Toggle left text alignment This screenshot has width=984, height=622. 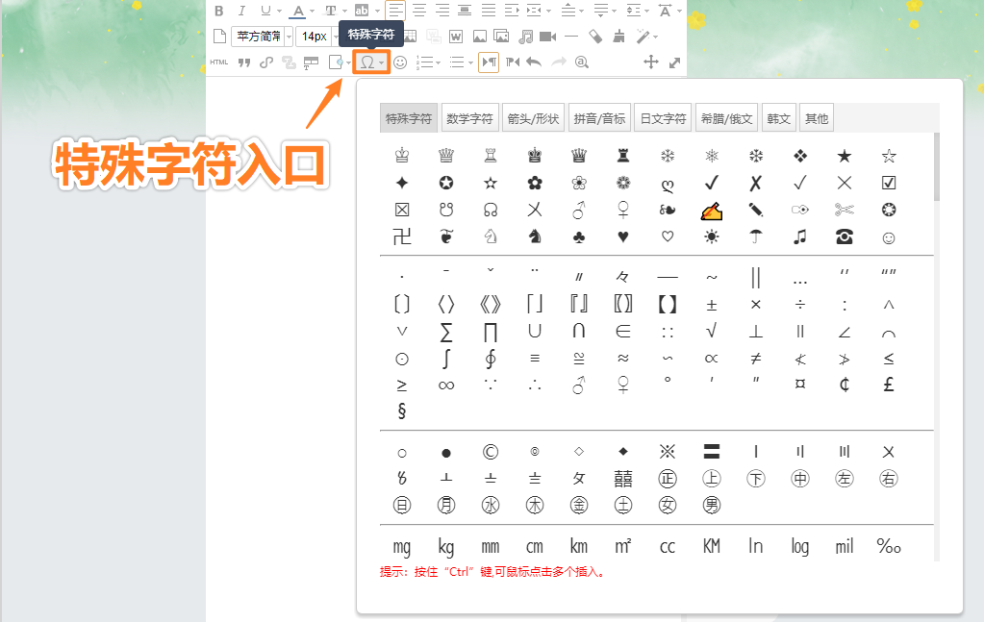pyautogui.click(x=395, y=12)
